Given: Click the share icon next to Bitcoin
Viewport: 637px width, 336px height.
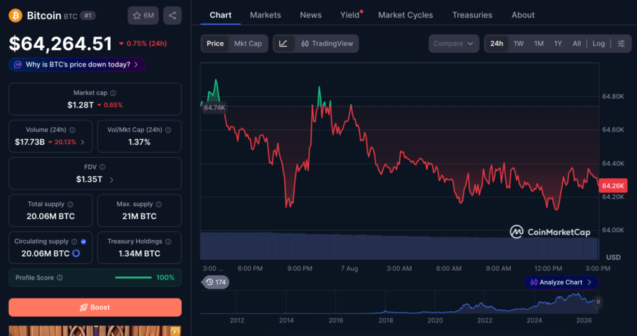Looking at the screenshot, I should tap(172, 16).
